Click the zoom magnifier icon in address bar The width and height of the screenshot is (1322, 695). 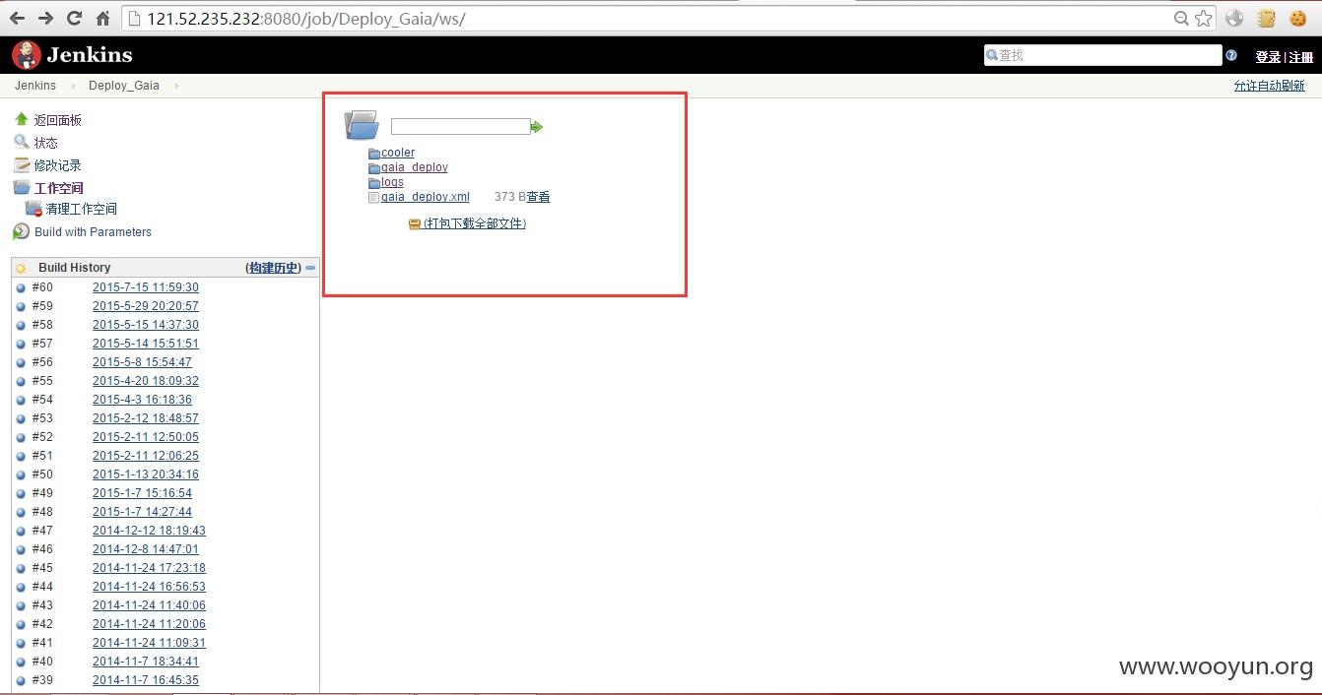1181,18
